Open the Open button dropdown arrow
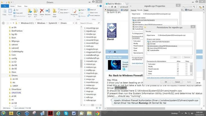206x116 pixels. pyautogui.click(x=85, y=10)
